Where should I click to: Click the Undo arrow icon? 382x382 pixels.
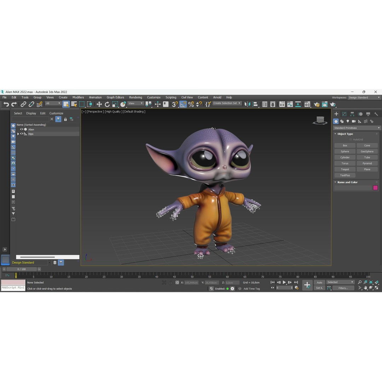pyautogui.click(x=6, y=104)
